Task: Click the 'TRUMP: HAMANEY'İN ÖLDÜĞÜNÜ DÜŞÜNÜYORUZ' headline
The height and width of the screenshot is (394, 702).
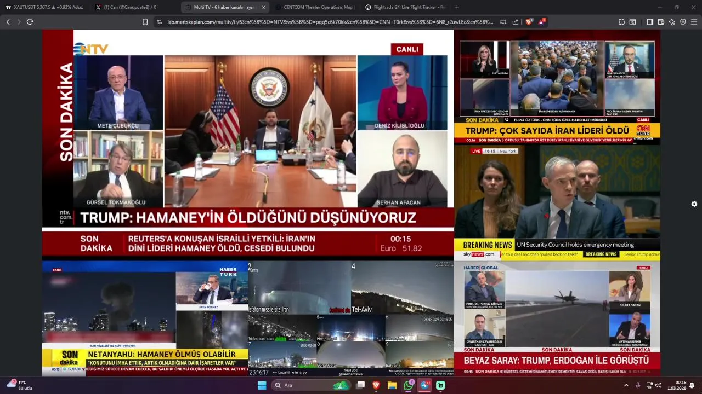Action: tap(248, 218)
